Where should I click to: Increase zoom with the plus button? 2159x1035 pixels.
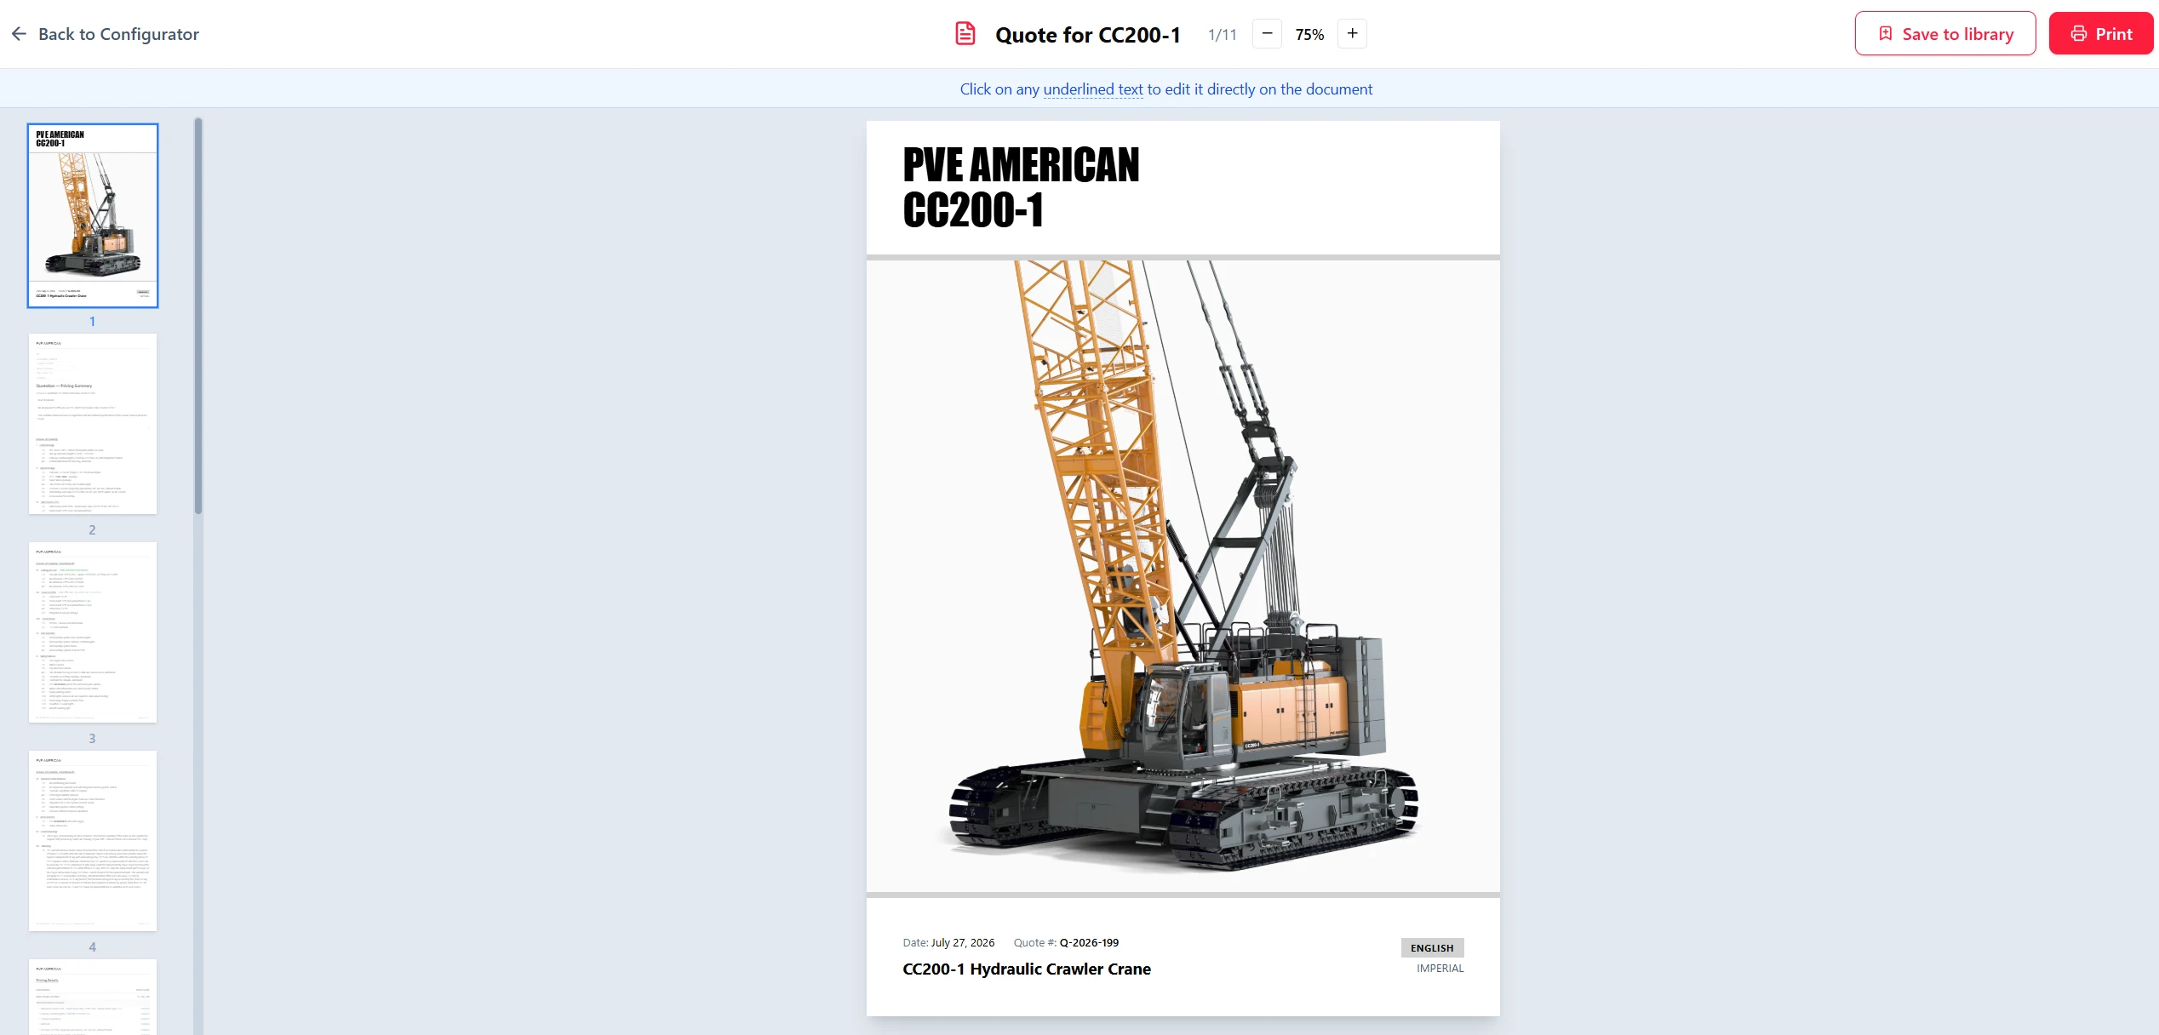tap(1352, 34)
